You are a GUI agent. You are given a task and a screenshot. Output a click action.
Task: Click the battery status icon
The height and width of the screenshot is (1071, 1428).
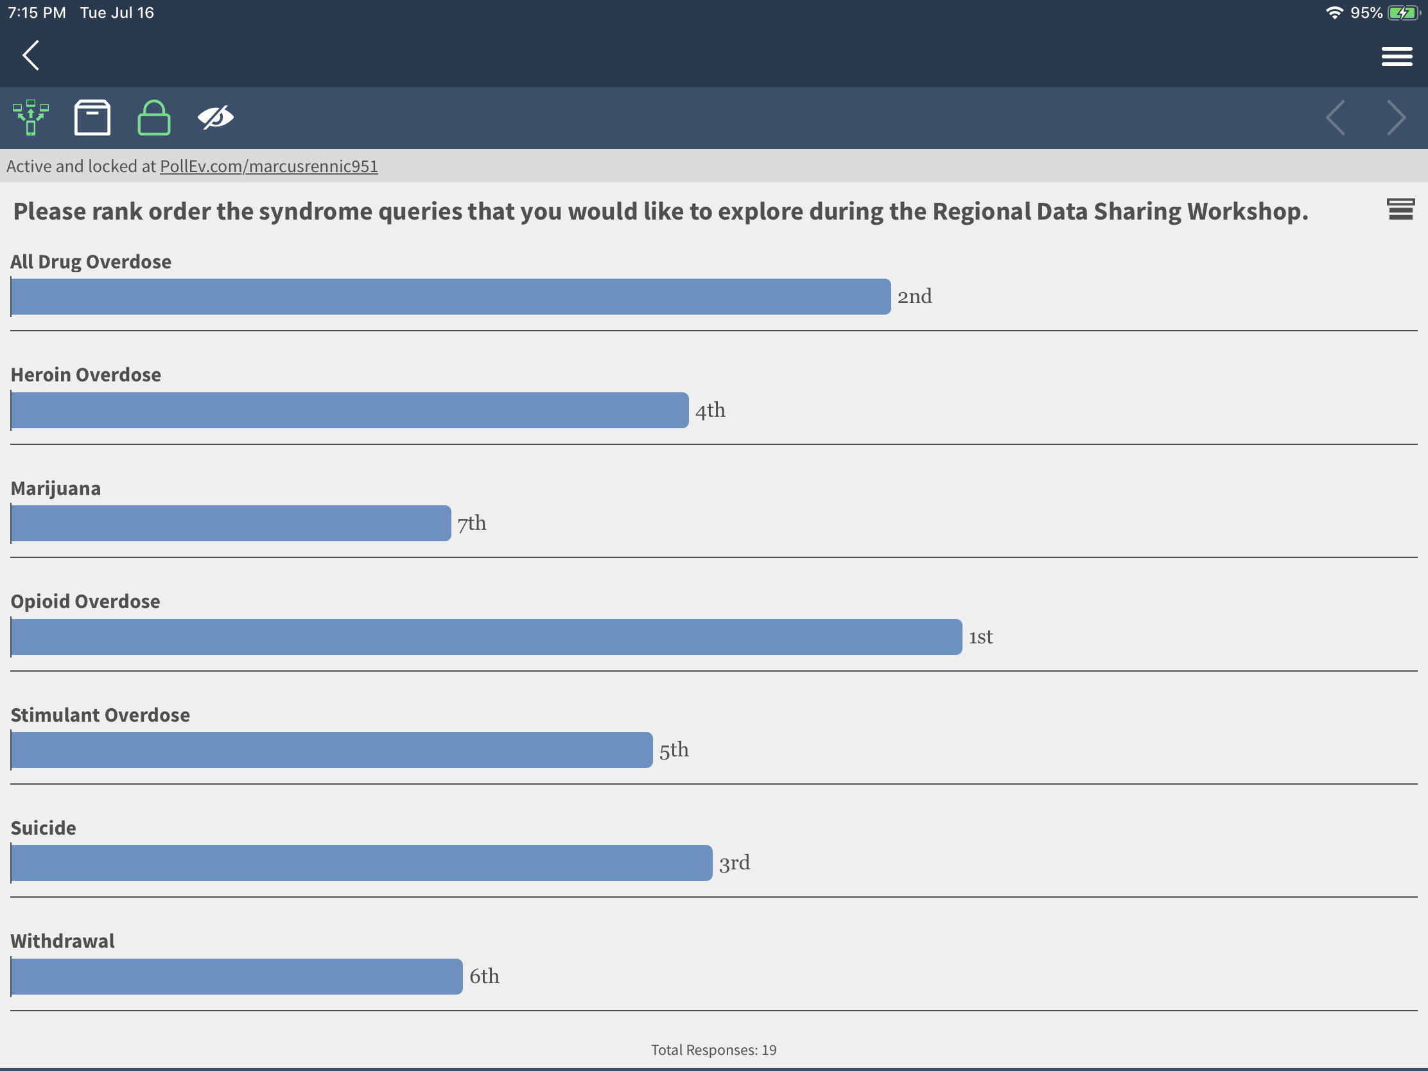pos(1404,13)
